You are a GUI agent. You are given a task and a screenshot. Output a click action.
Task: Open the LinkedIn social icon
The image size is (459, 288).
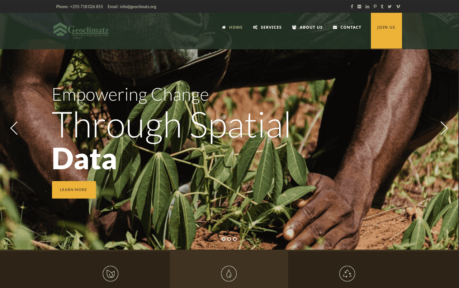tap(367, 7)
